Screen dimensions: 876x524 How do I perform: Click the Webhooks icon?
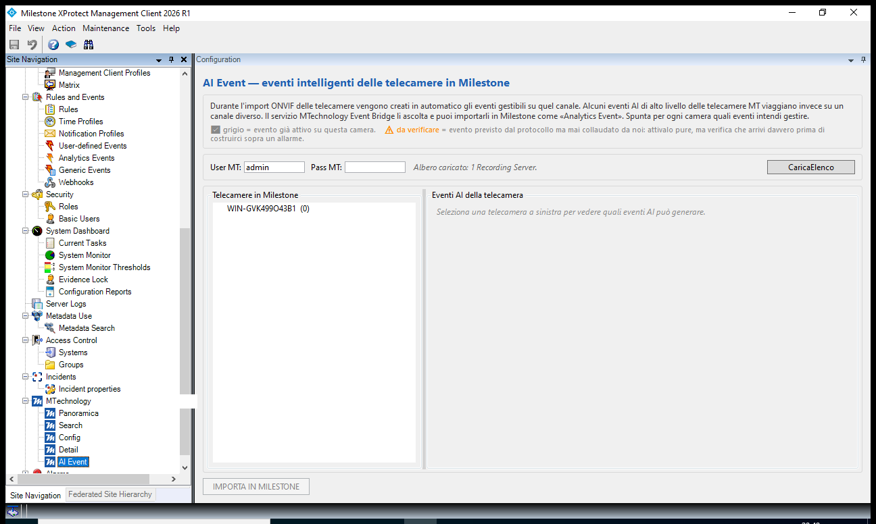[50, 182]
